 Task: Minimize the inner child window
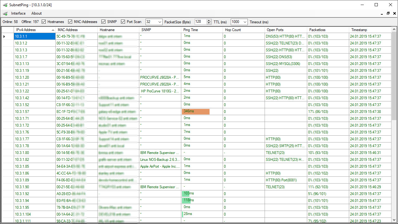382,14
